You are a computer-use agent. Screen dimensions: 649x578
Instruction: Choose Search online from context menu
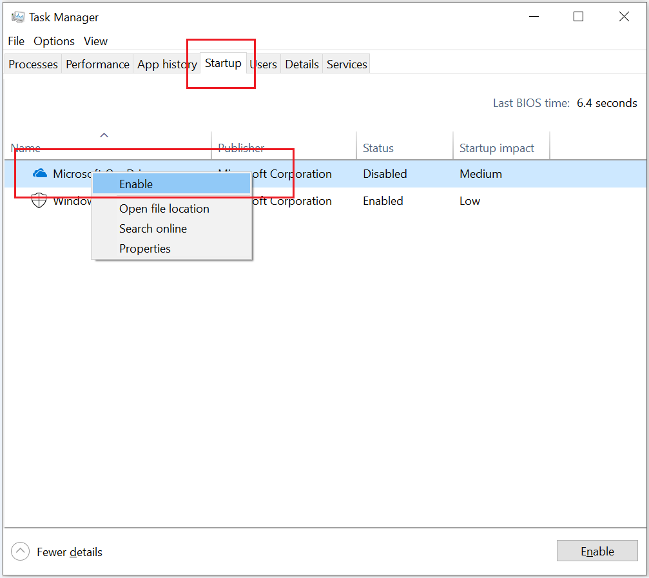[x=153, y=229]
